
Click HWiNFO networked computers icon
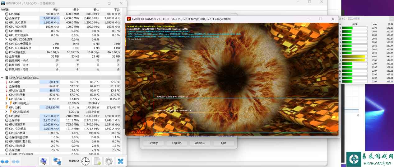[57, 161]
